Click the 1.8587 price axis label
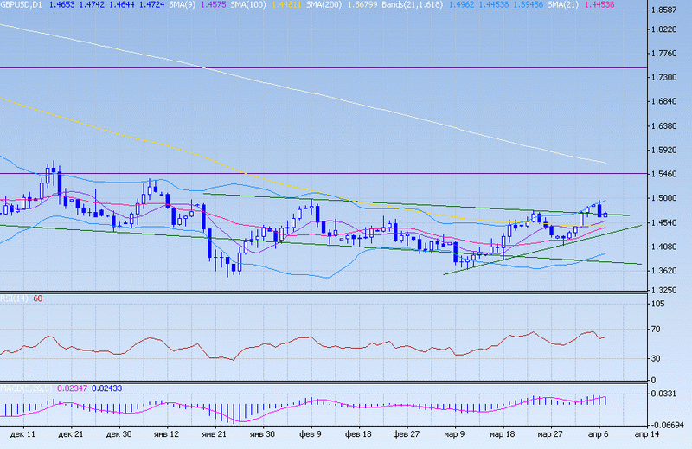 (x=668, y=10)
